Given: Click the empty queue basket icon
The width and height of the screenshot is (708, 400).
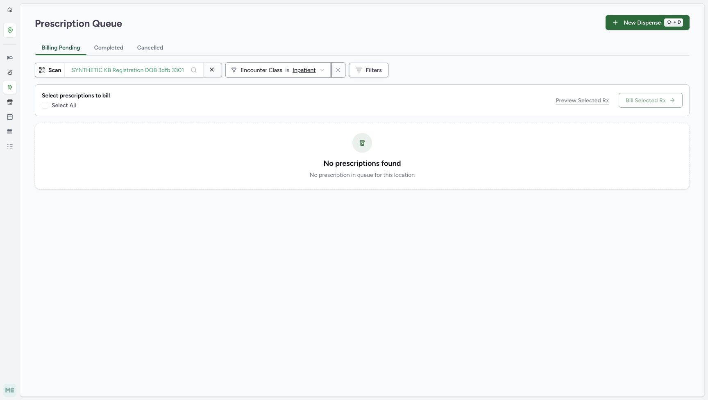Looking at the screenshot, I should (362, 143).
